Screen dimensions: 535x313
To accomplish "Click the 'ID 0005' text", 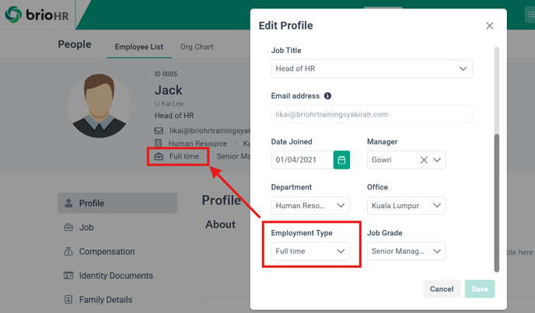I will click(x=166, y=74).
